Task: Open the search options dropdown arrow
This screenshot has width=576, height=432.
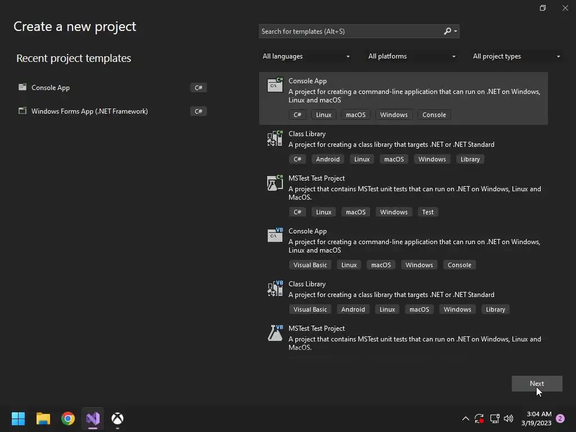Action: 456,31
